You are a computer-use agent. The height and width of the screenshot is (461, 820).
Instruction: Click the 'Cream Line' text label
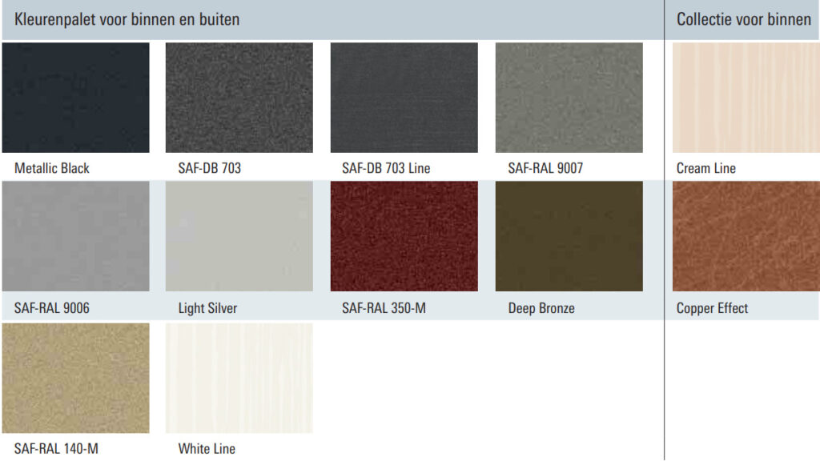(705, 168)
